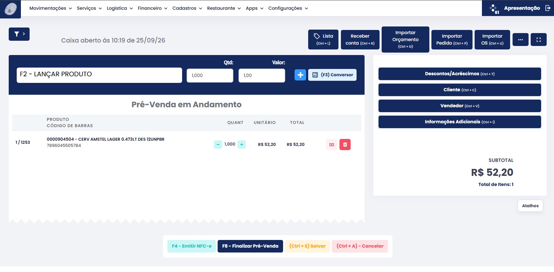This screenshot has width=554, height=272.
Task: Open the filter funnel panel
Action: (x=19, y=34)
